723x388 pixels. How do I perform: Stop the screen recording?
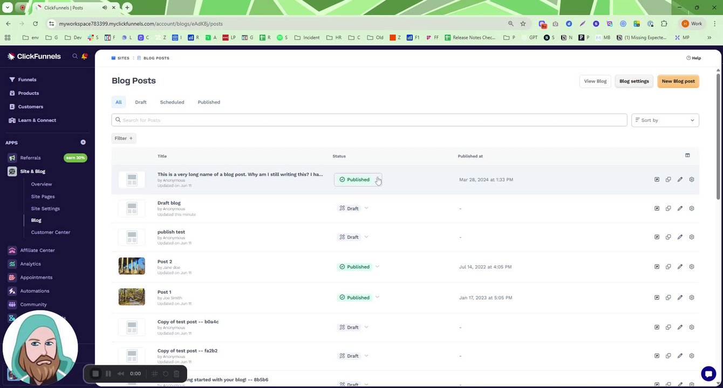[96, 373]
